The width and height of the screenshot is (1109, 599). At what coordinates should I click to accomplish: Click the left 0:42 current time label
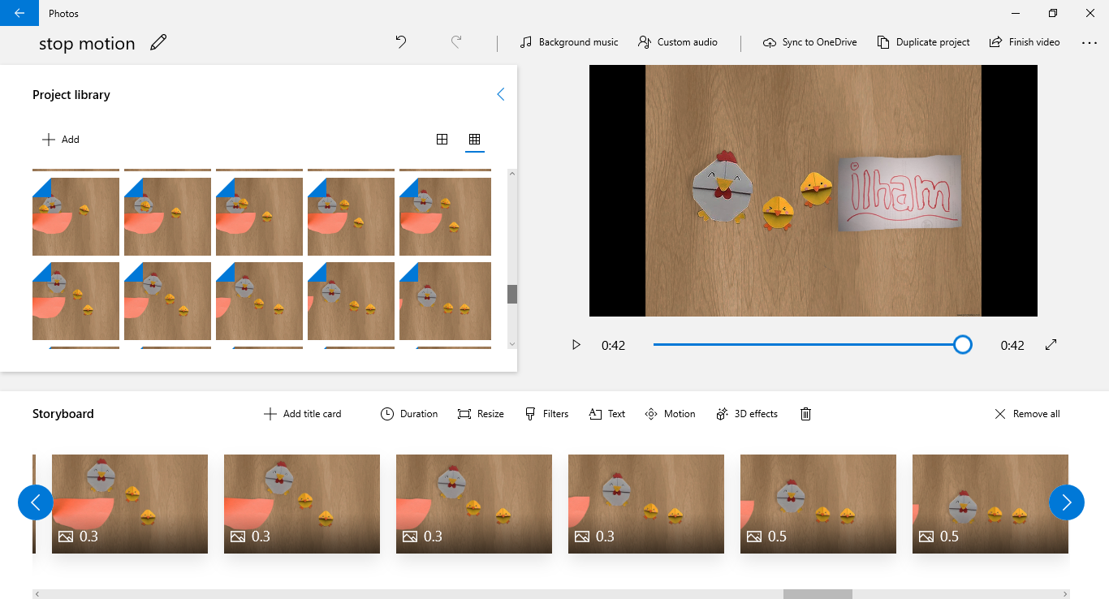coord(613,346)
